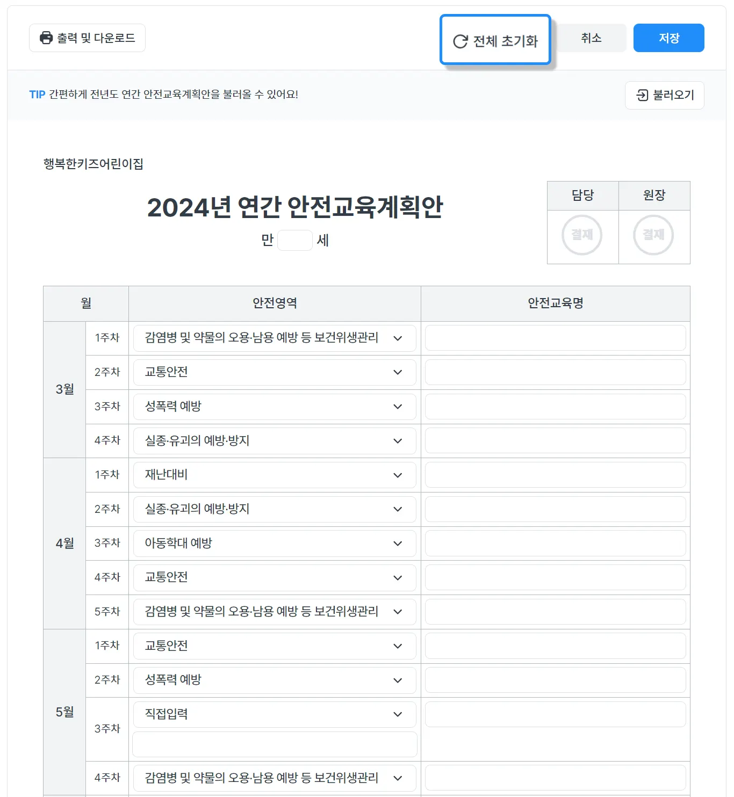Click 3월 1주차 안전교육명 input field

coord(556,338)
